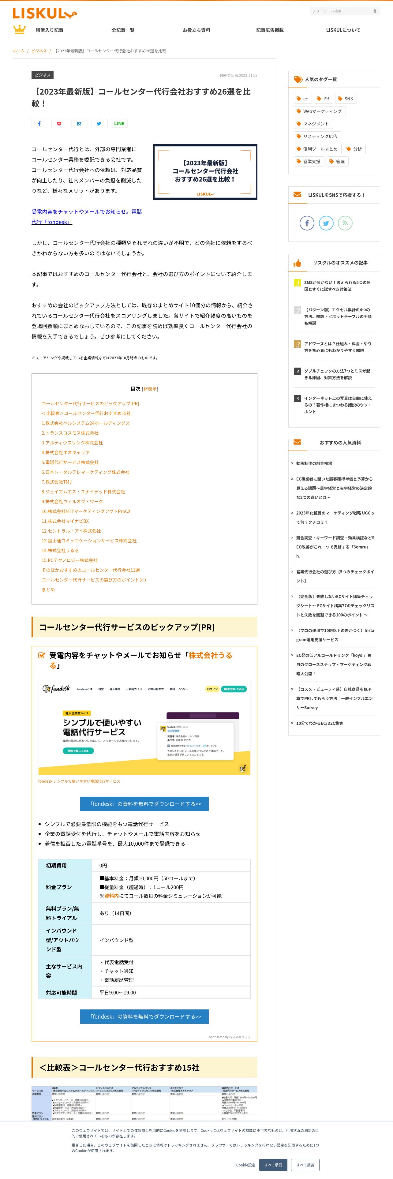Image resolution: width=393 pixels, height=1179 pixels.
Task: Open LISKULについて menu
Action: 343,30
